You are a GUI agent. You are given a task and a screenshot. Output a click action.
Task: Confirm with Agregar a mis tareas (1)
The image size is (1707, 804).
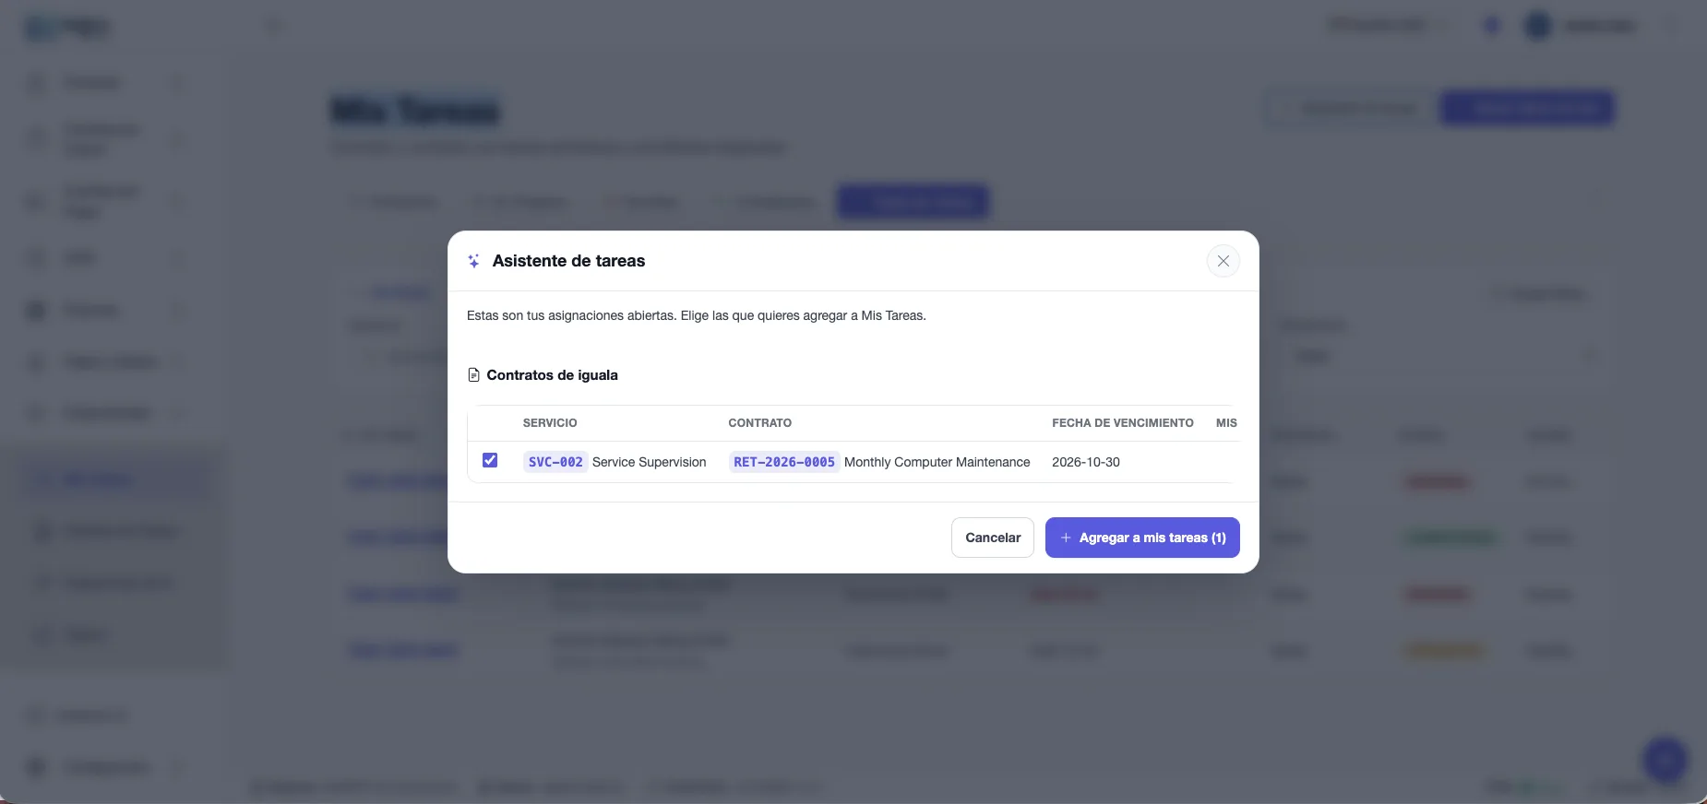1142,538
